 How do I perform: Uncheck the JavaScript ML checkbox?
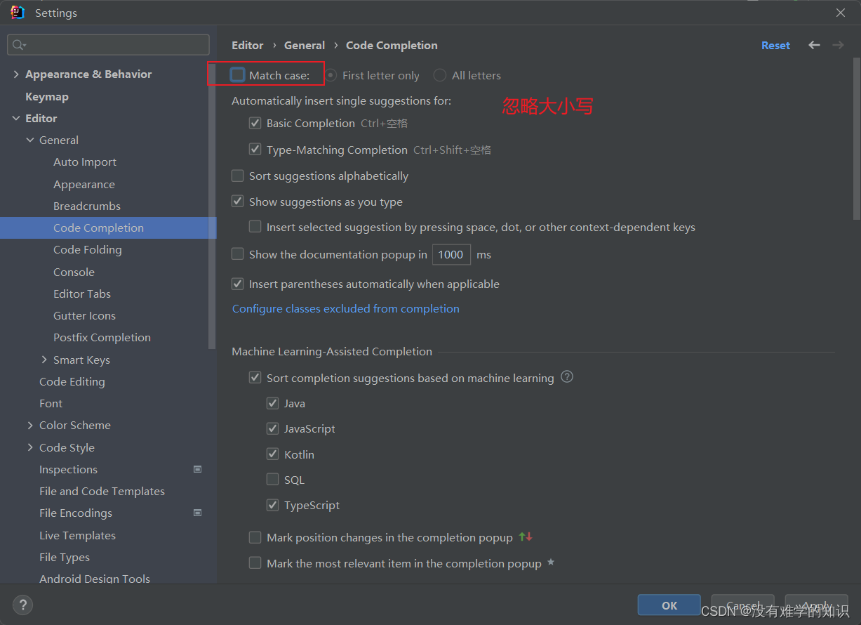click(x=273, y=428)
